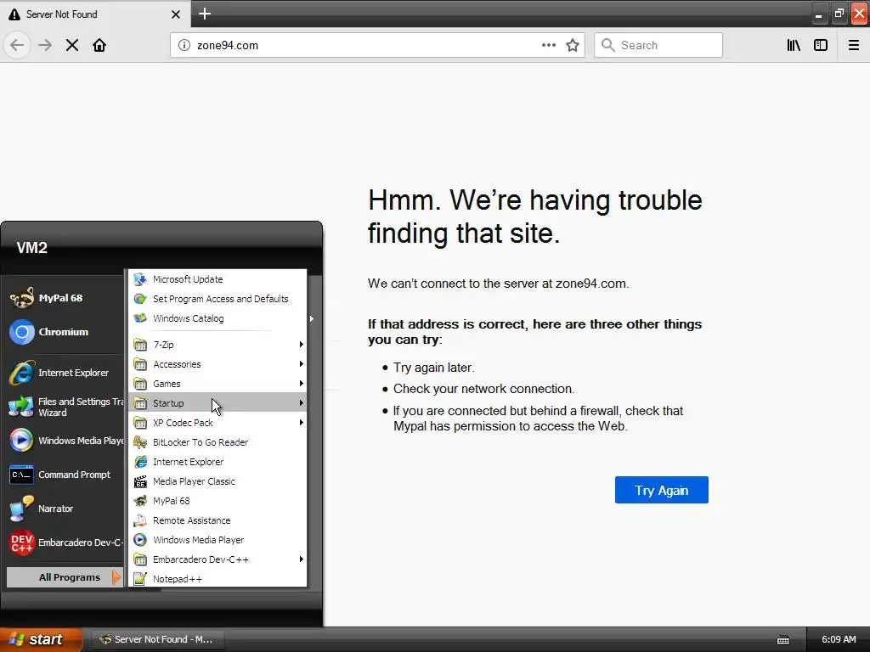Open BitLocker To Go Reader
The height and width of the screenshot is (652, 870).
(217, 442)
